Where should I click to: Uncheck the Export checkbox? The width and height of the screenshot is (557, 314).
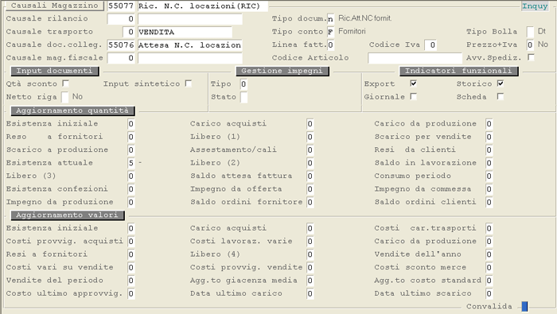pyautogui.click(x=413, y=83)
